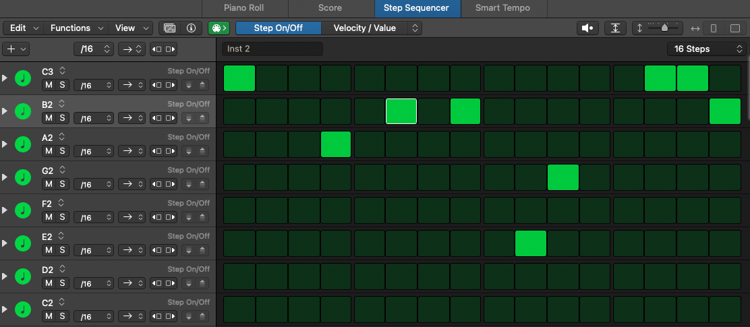
Task: Solo the A2 row
Action: coord(62,151)
